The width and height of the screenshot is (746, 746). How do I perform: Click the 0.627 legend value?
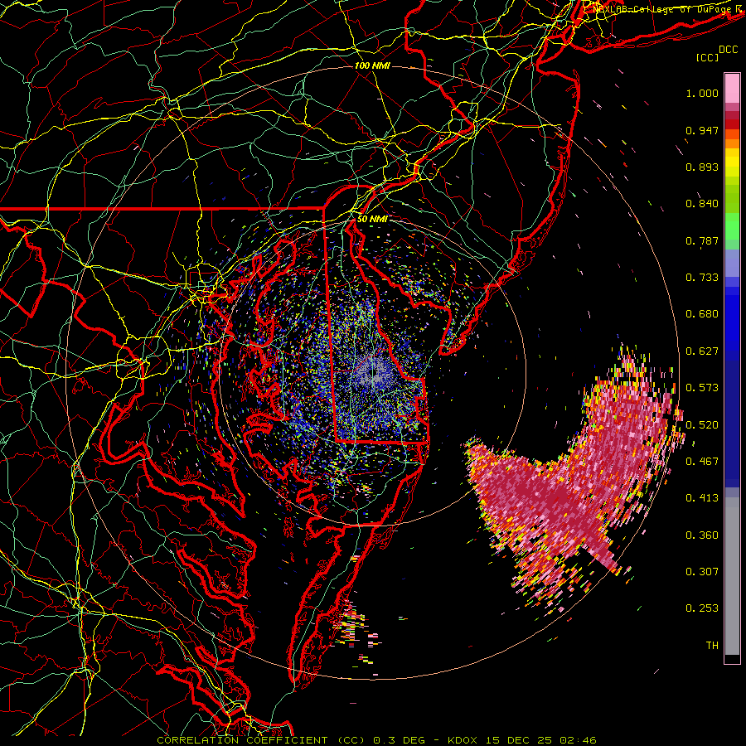coord(702,351)
